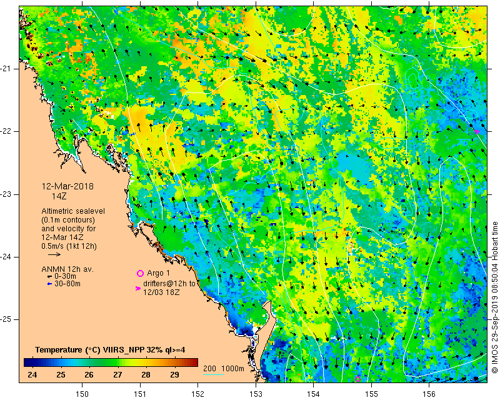The height and width of the screenshot is (400, 500).
Task: Click the latitude axis label -22
Action: coord(6,131)
